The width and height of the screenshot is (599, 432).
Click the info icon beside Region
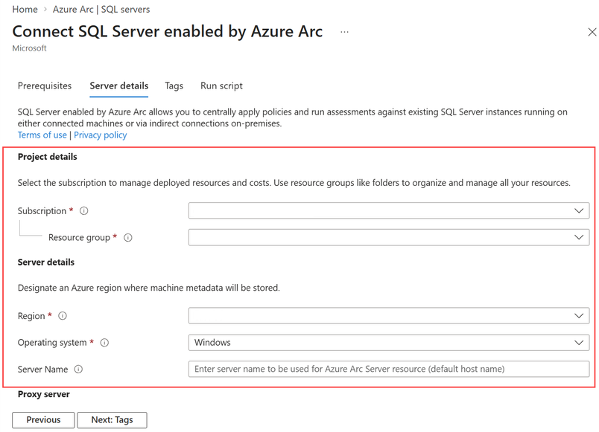pyautogui.click(x=63, y=316)
